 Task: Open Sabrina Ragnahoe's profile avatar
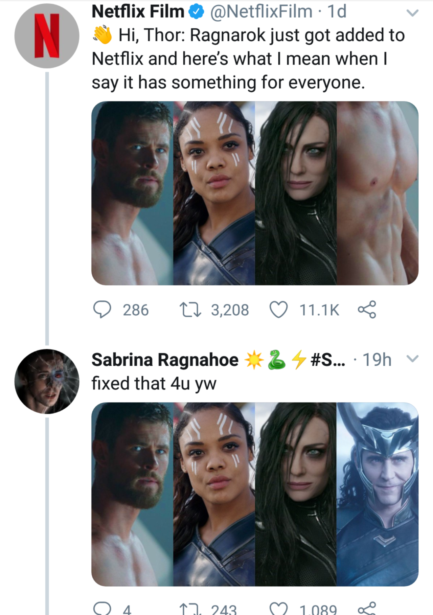click(47, 381)
